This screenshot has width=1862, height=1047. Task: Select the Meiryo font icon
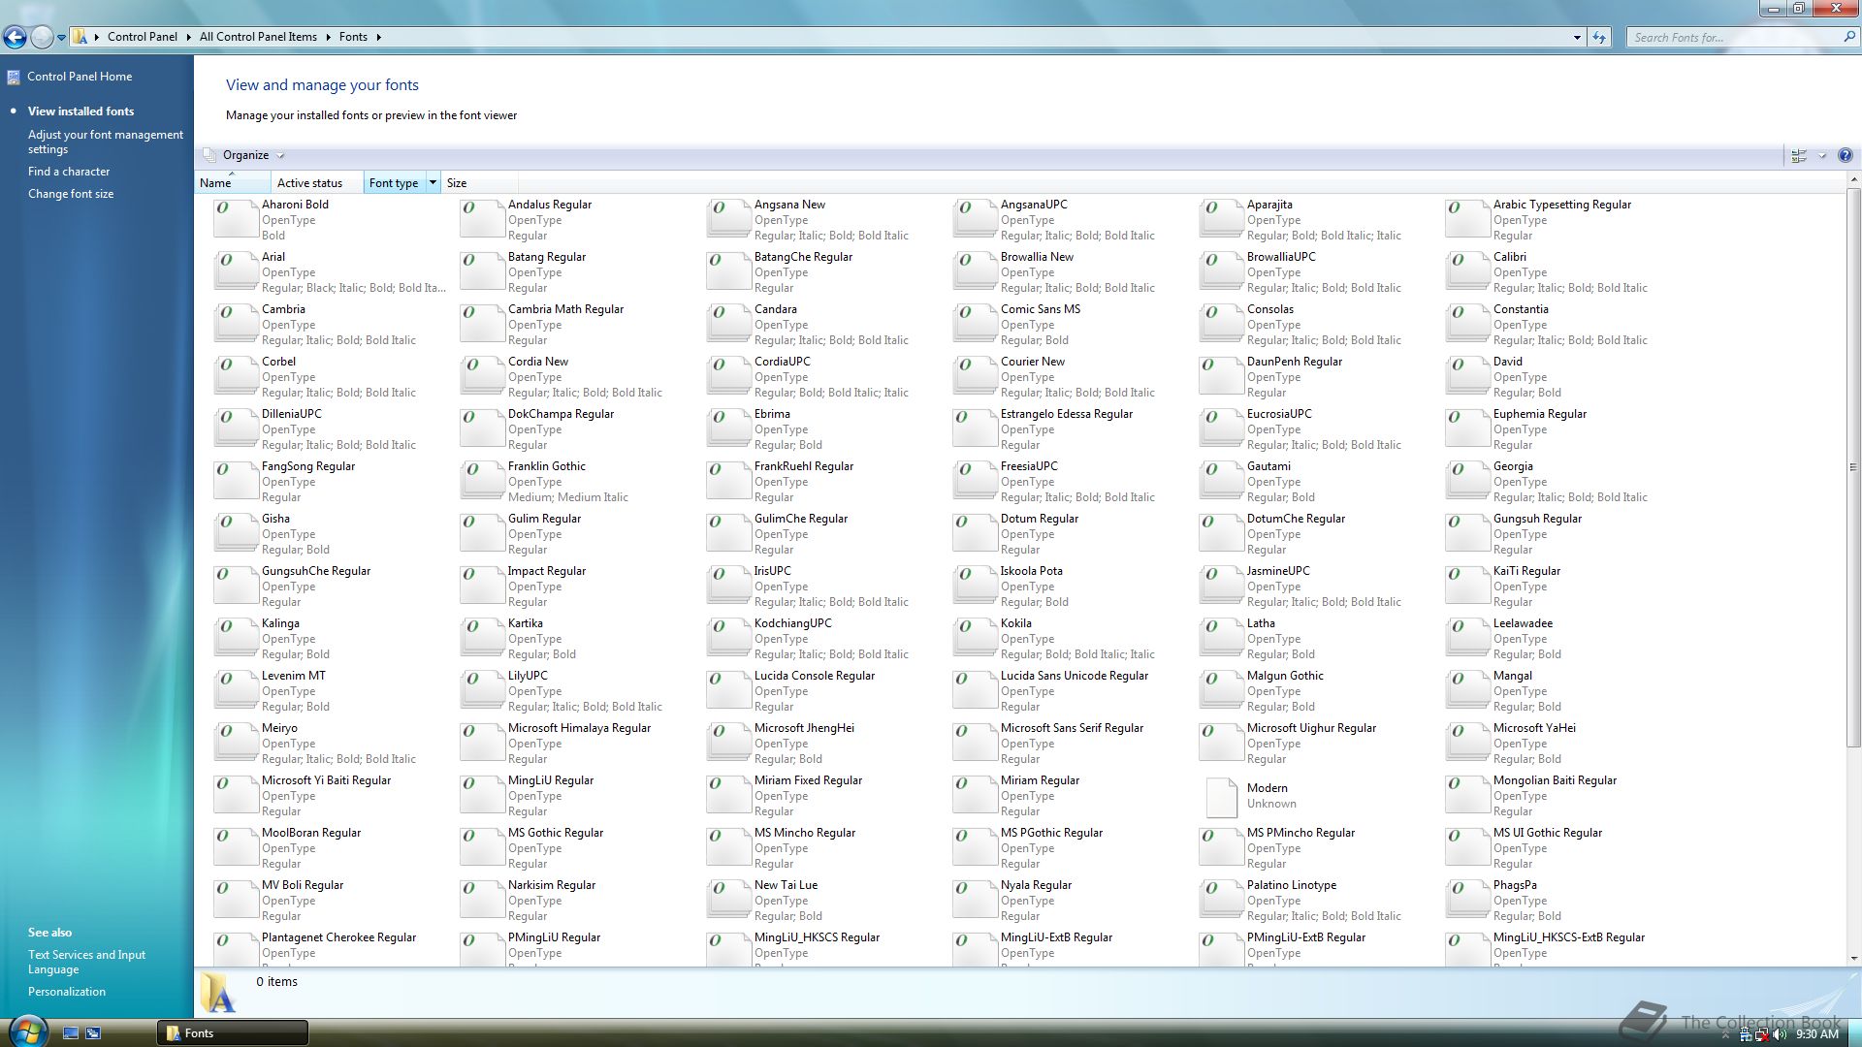click(x=236, y=743)
